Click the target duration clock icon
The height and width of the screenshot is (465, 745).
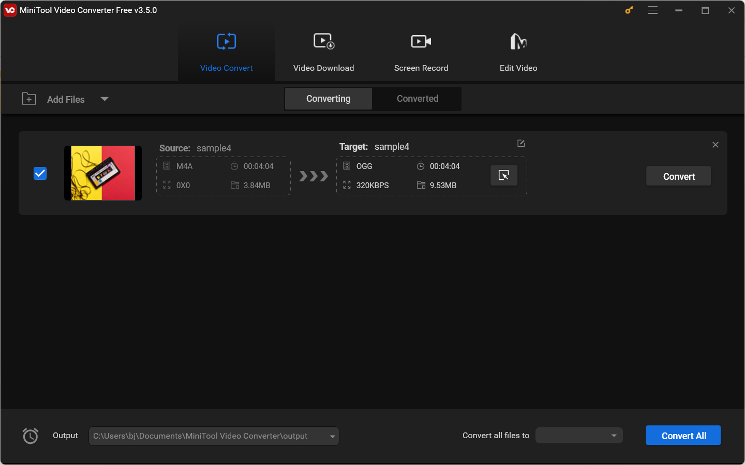click(421, 166)
